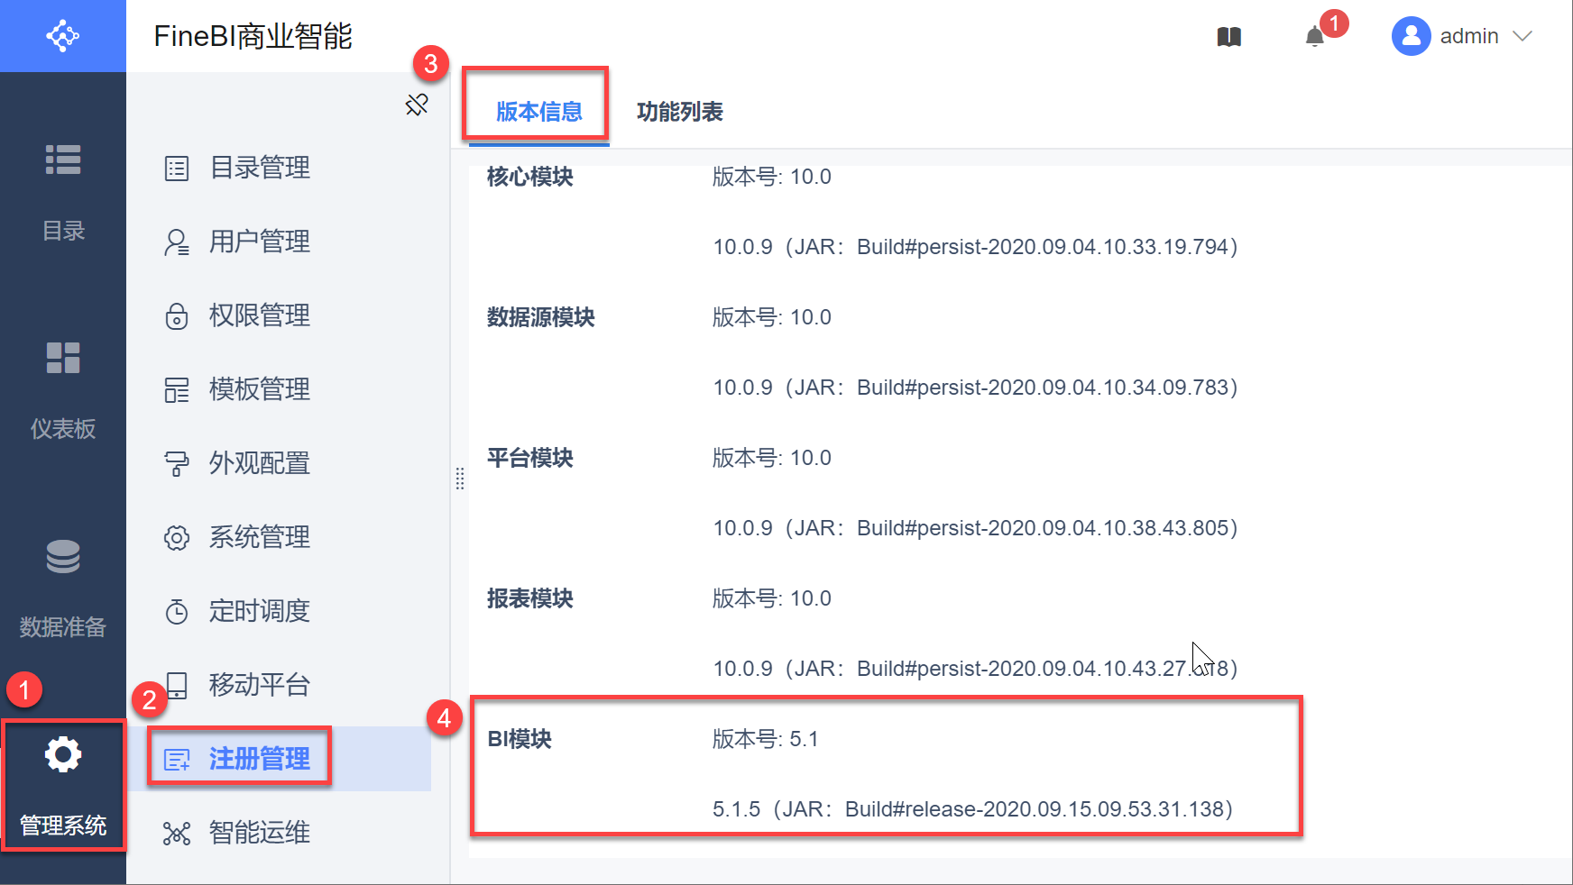The width and height of the screenshot is (1573, 885).
Task: Click the 定时调度 clock icon
Action: pyautogui.click(x=177, y=612)
